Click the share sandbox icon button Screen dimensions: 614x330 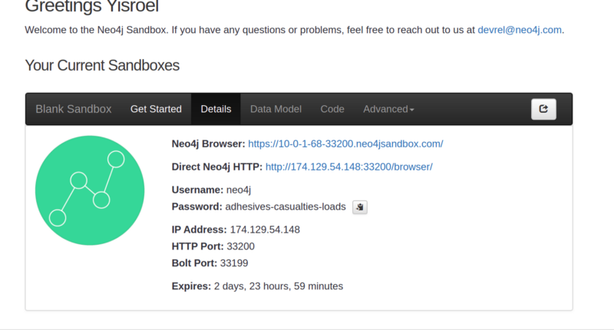pos(543,109)
